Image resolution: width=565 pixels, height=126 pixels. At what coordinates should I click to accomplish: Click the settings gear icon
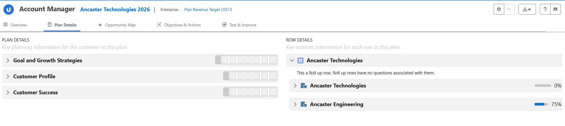[x=499, y=9]
